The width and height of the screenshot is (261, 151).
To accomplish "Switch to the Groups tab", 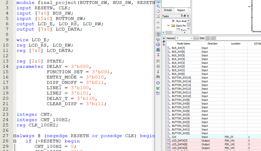I will pos(168,10).
